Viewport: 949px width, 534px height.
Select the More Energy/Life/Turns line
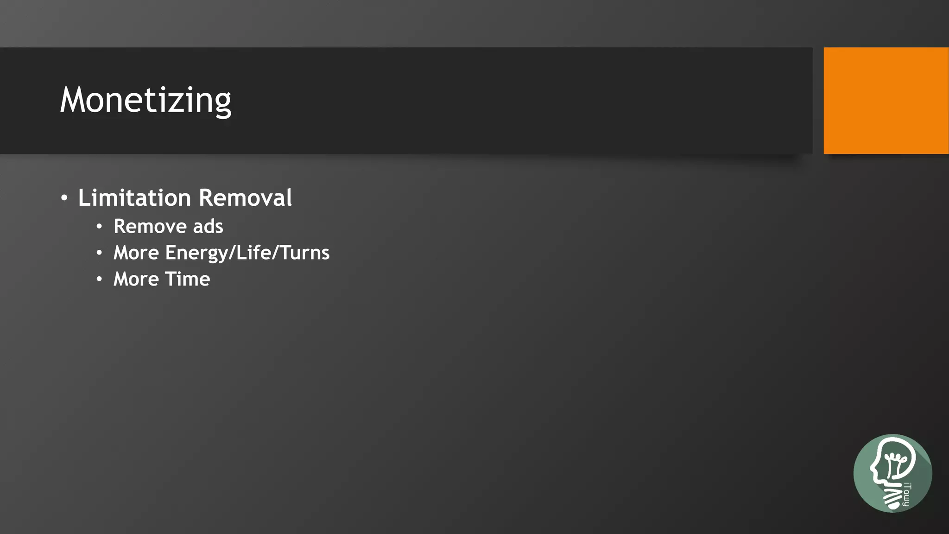[x=221, y=254]
